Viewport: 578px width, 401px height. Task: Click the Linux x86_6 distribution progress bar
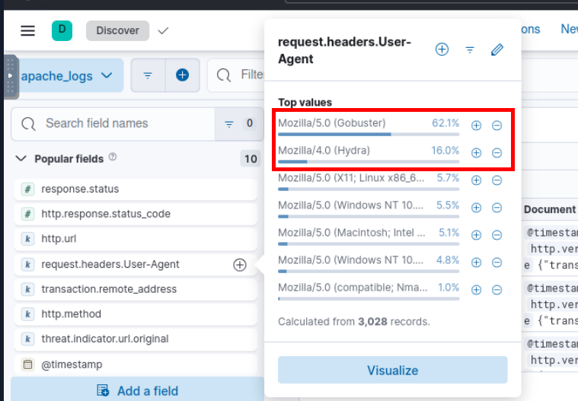click(369, 189)
